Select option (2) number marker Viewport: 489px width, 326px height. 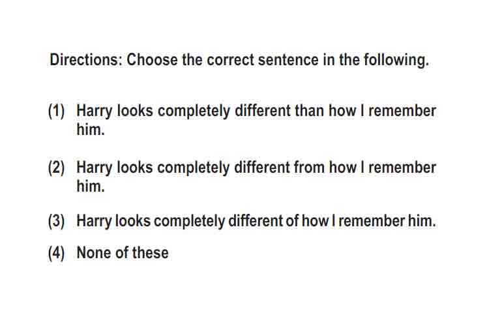tap(57, 168)
